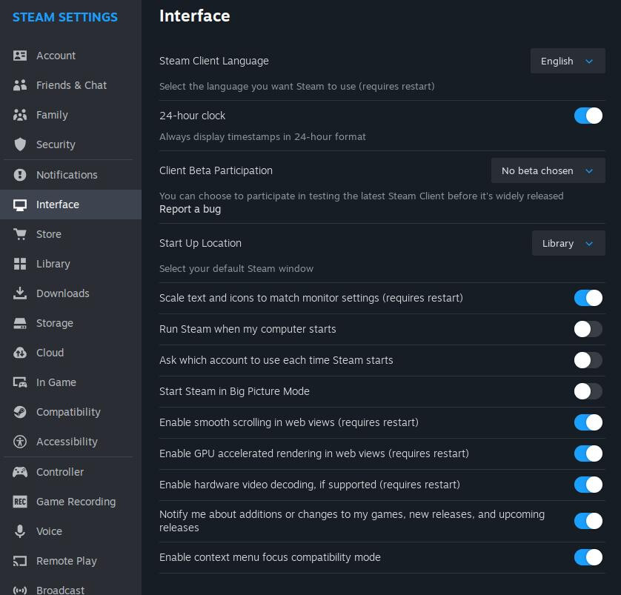Click the Controller gamepad icon
This screenshot has height=595, width=621.
coord(20,472)
